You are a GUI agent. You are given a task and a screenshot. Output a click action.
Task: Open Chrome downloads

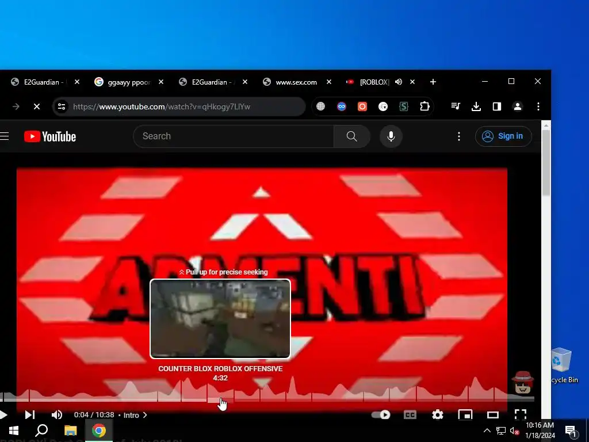(476, 106)
